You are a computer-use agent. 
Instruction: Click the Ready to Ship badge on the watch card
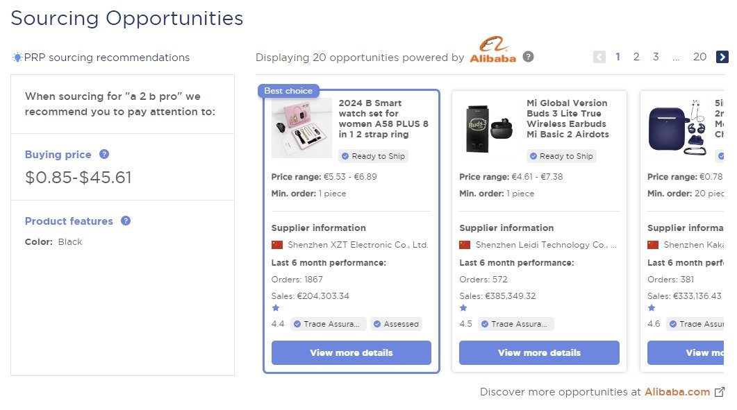(x=373, y=156)
